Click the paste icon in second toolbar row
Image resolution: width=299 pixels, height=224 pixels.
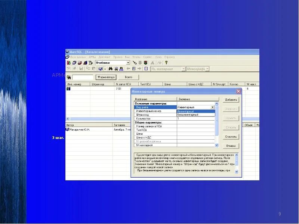93,69
